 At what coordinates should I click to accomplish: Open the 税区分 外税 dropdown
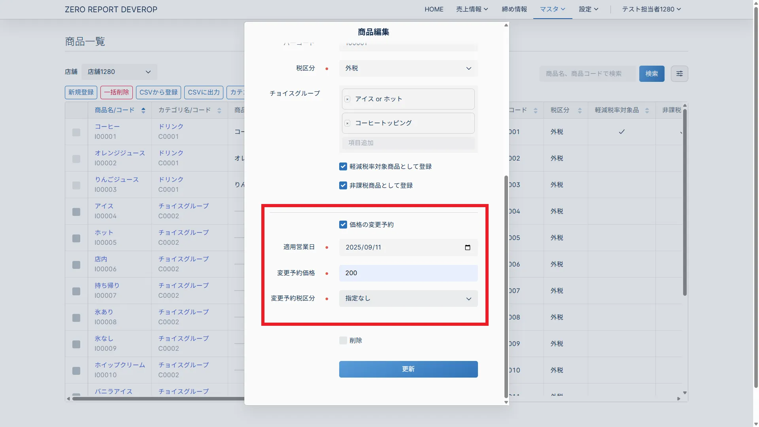coord(408,68)
